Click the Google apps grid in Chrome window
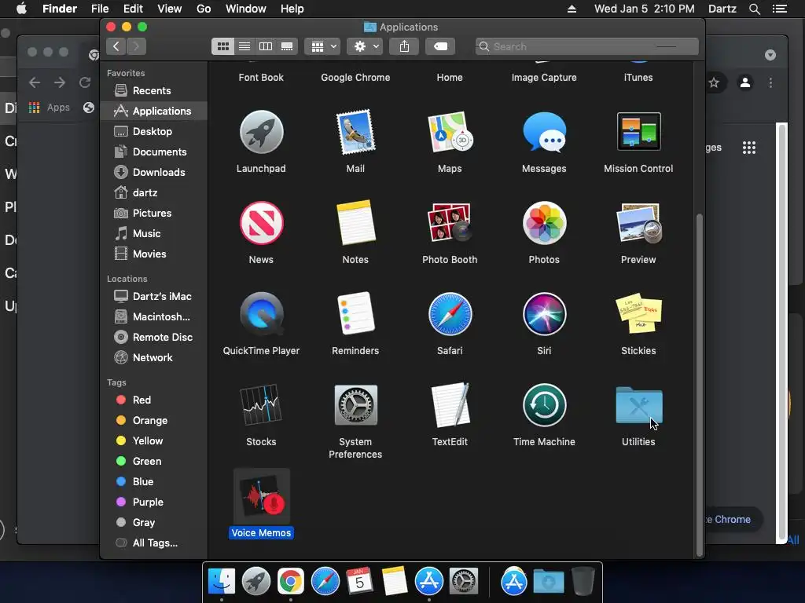The width and height of the screenshot is (805, 603). click(x=749, y=148)
